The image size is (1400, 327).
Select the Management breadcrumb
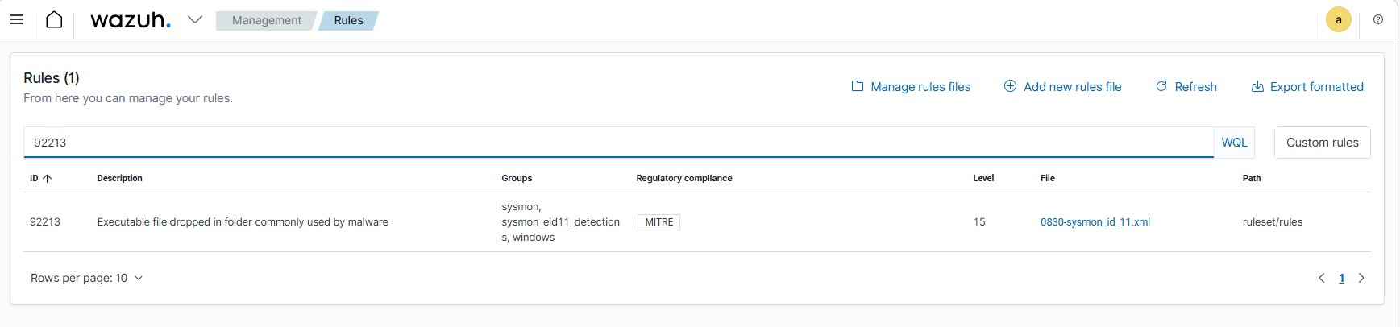[x=266, y=20]
